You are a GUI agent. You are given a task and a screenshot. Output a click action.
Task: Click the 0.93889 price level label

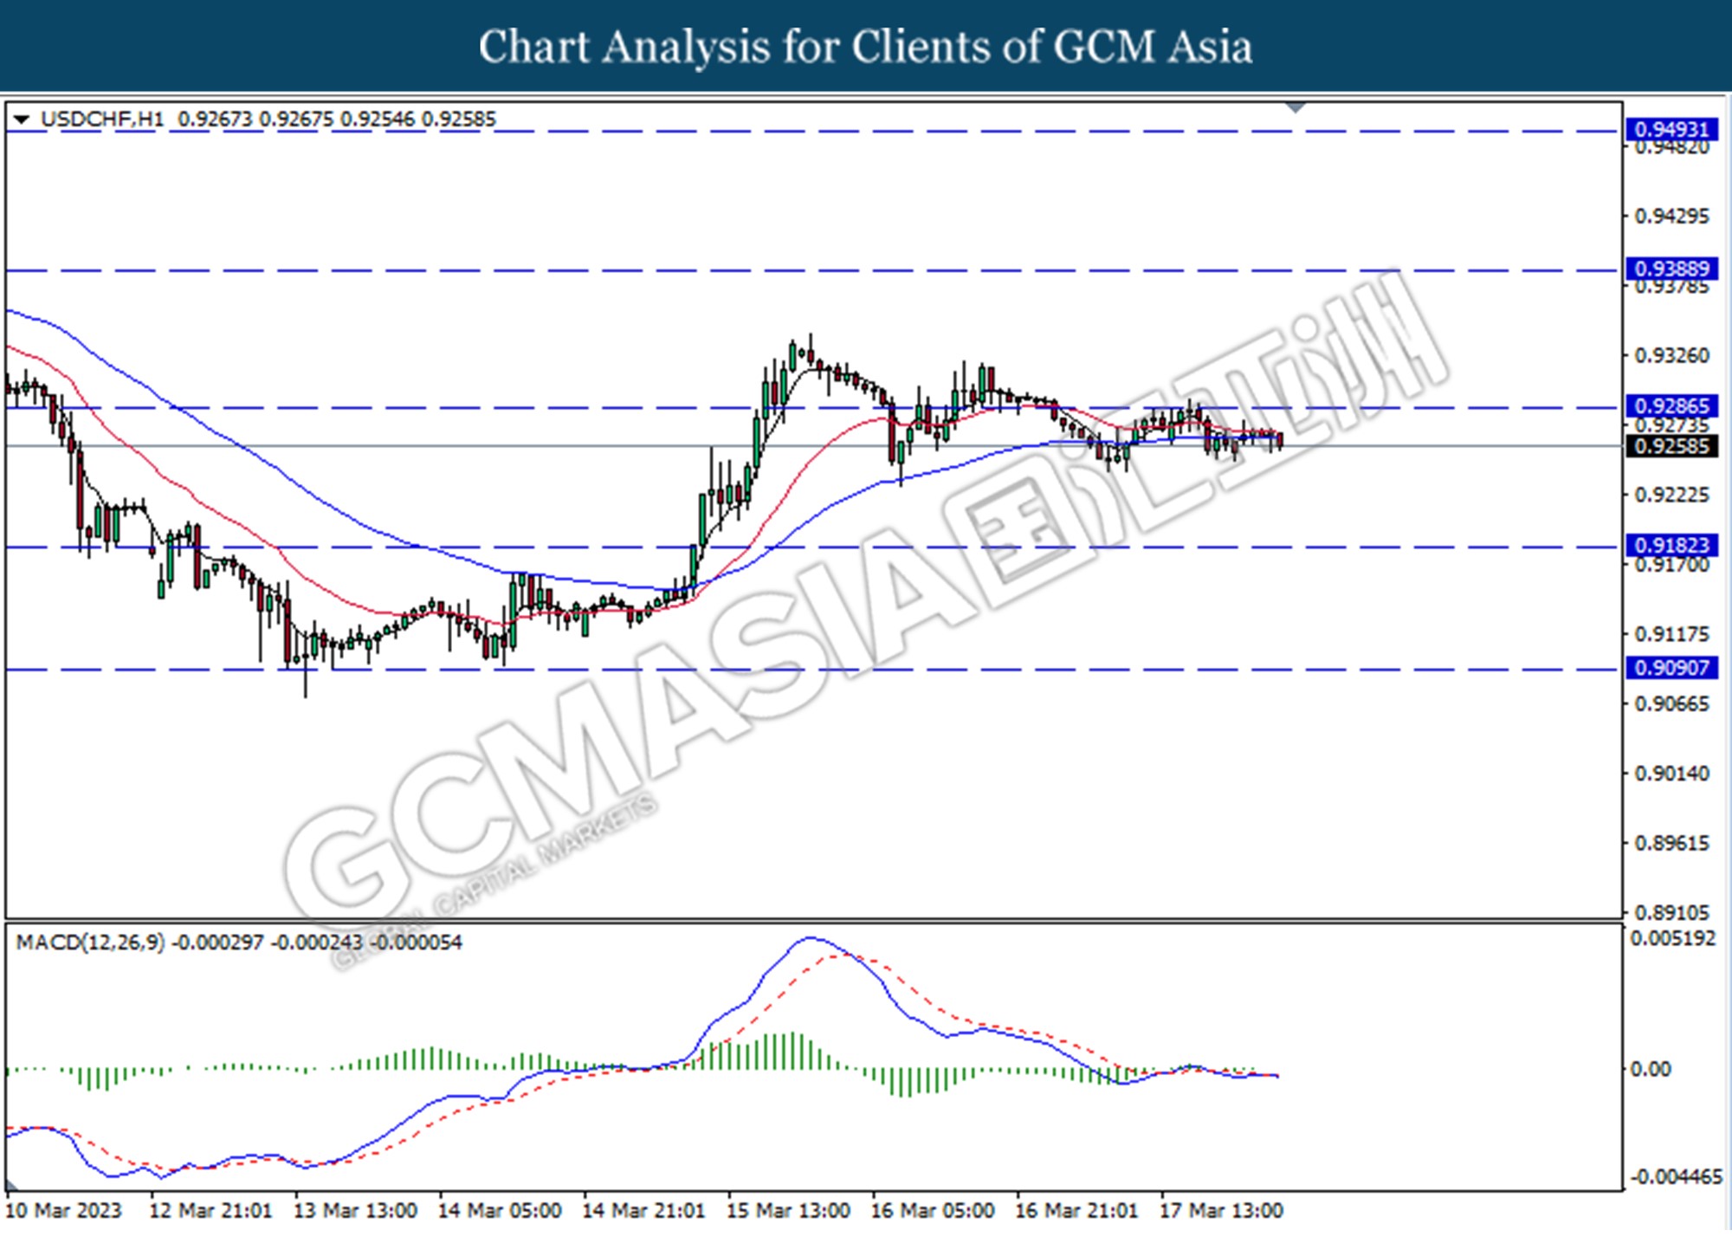click(x=1671, y=269)
